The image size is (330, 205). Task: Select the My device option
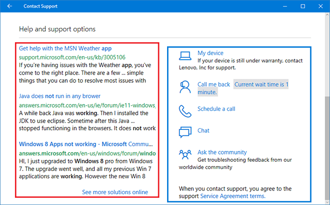pyautogui.click(x=210, y=53)
